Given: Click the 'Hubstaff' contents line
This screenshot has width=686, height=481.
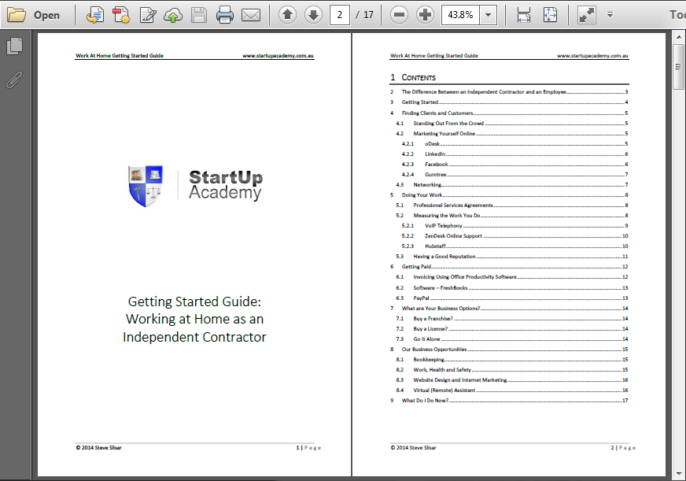Looking at the screenshot, I should 515,246.
